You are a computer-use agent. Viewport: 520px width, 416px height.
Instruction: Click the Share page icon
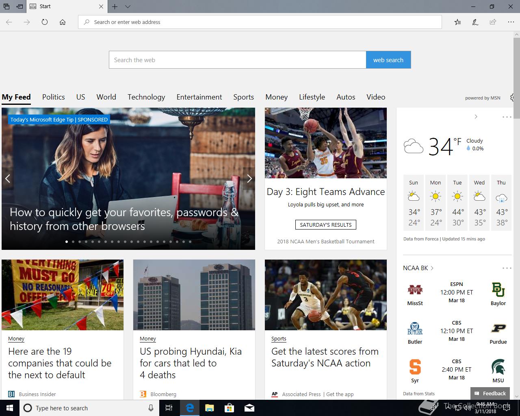pyautogui.click(x=493, y=22)
